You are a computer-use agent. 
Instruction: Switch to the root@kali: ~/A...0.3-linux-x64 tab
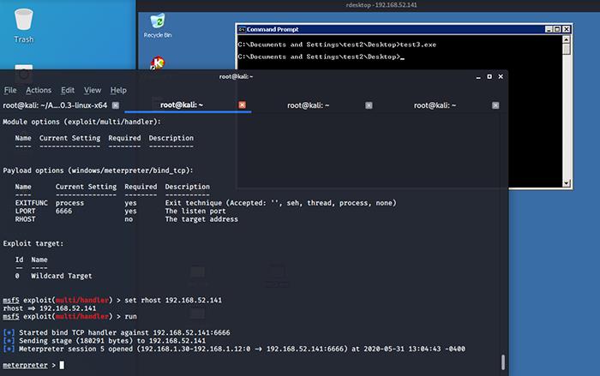point(55,105)
